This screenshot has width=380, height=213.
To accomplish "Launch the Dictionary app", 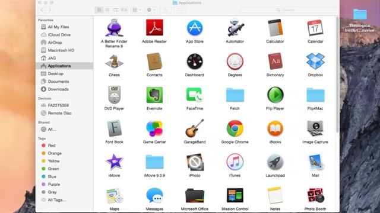I will (x=275, y=62).
